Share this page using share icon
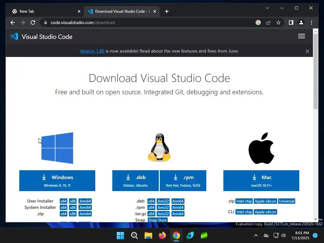Image resolution: width=324 pixels, height=243 pixels. [x=268, y=22]
